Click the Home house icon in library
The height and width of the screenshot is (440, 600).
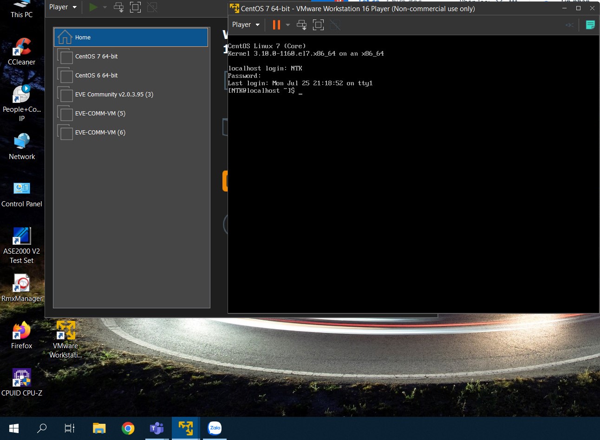(x=65, y=37)
